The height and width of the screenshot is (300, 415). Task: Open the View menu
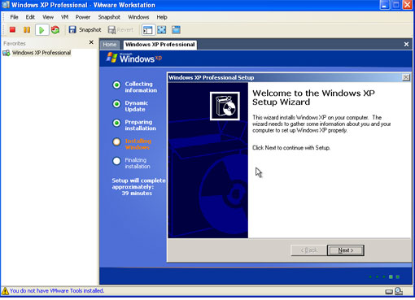[48, 17]
